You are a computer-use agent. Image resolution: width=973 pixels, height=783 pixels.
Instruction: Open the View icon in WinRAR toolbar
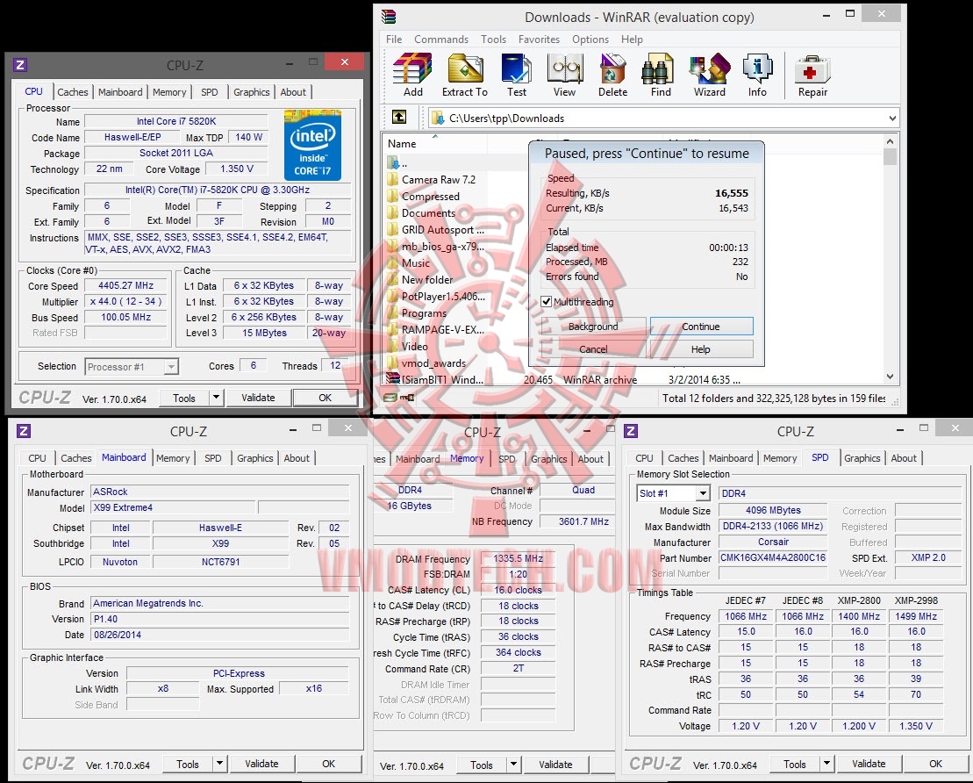pos(565,68)
